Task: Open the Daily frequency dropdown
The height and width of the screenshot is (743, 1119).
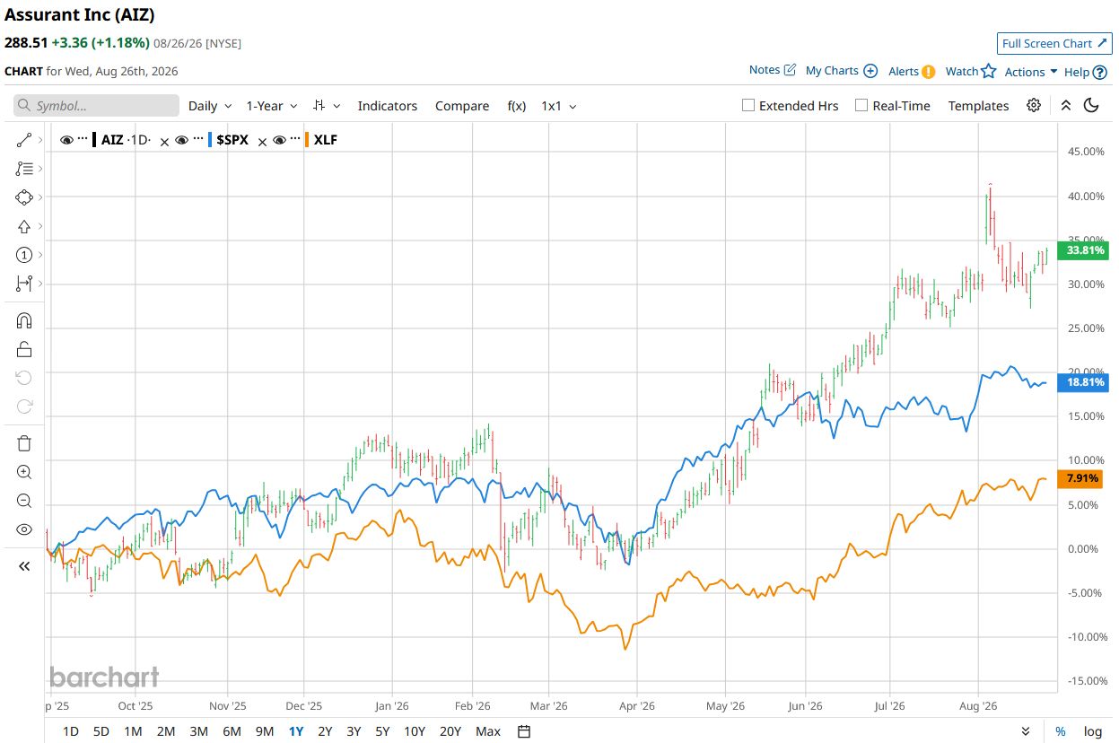Action: 210,106
